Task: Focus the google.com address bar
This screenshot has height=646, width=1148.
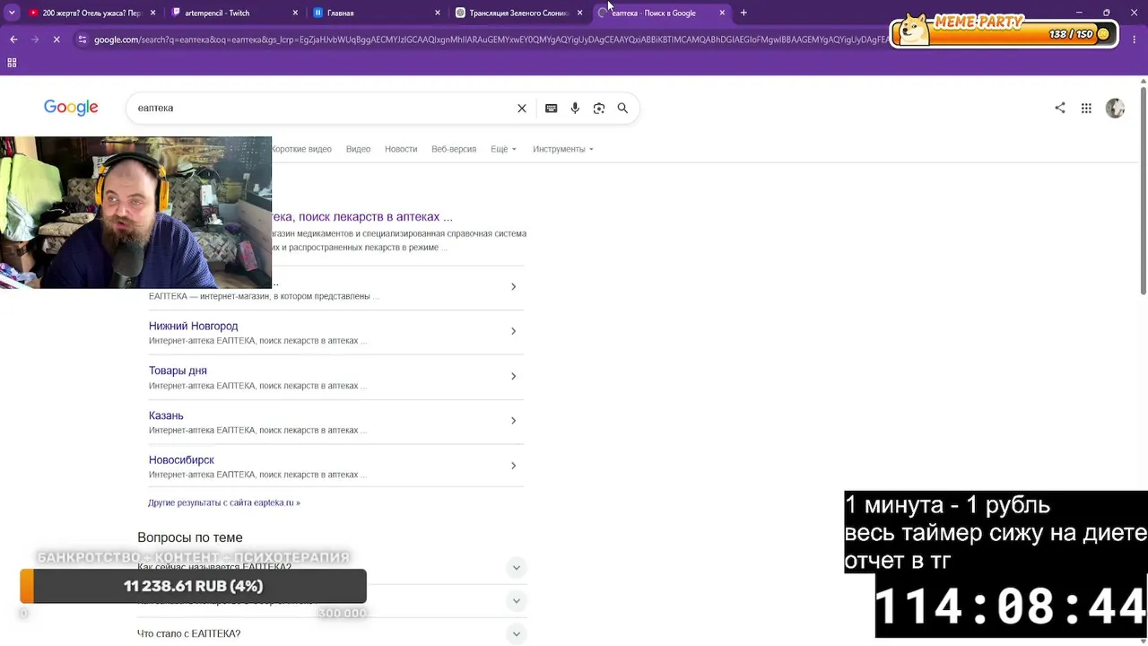Action: click(489, 39)
